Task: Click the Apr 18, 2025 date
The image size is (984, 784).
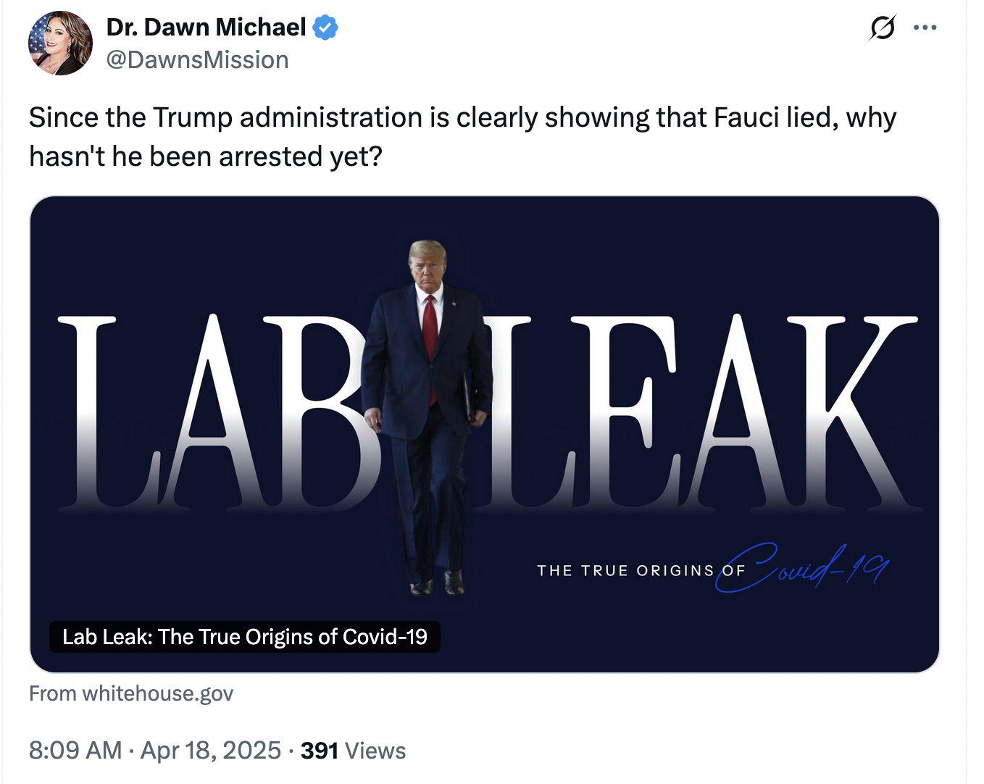Action: pos(210,751)
